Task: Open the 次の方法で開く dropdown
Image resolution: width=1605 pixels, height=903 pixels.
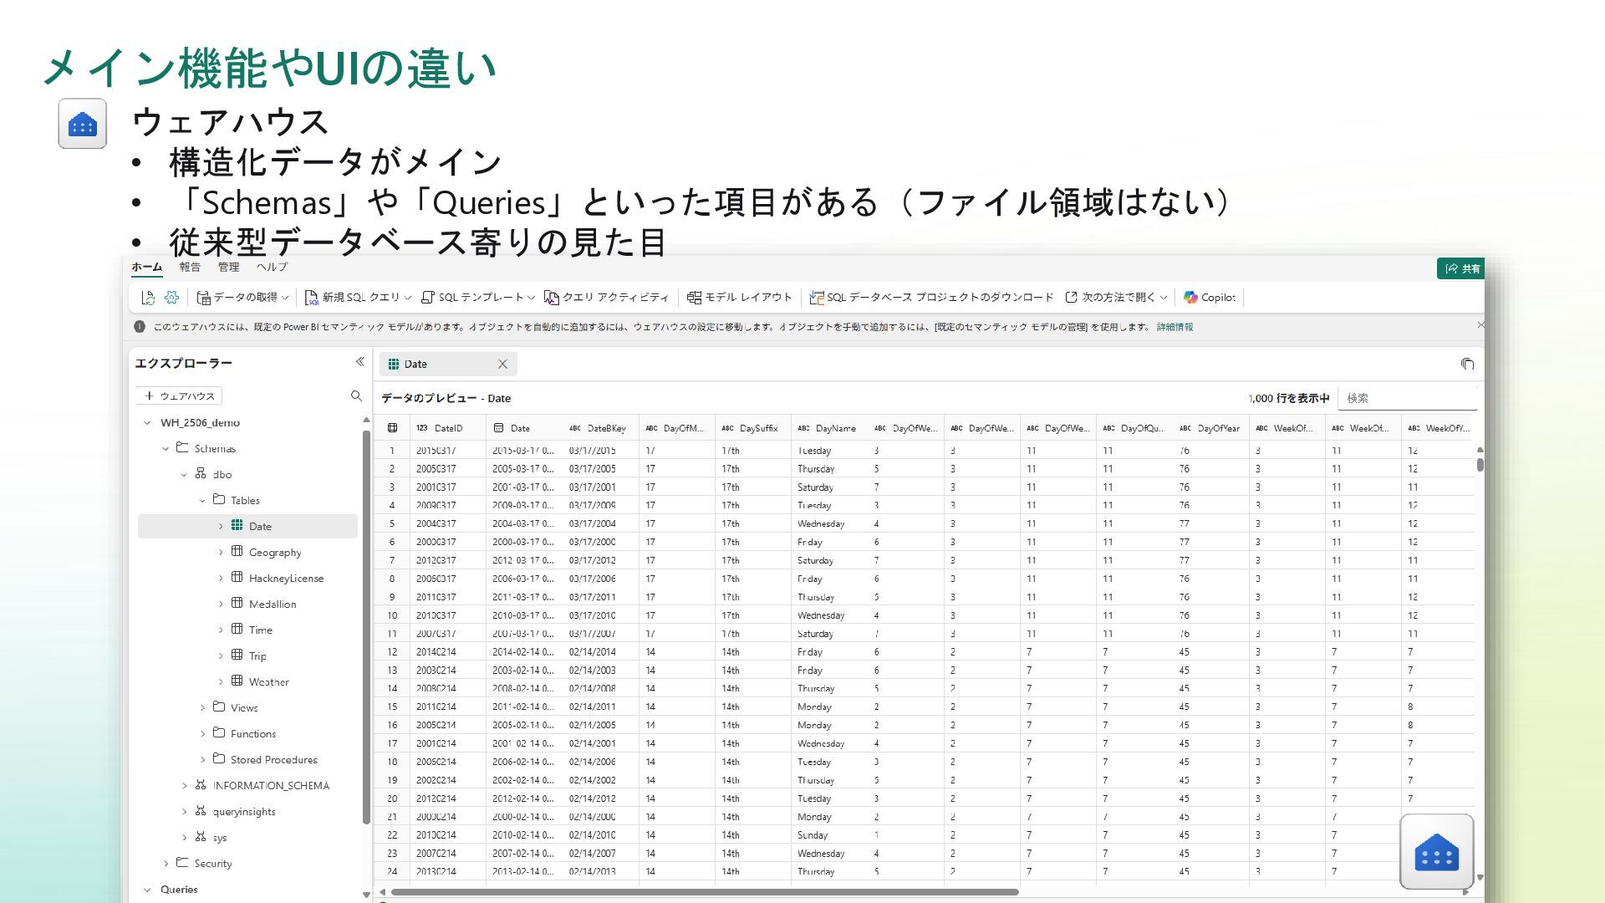Action: tap(1116, 298)
